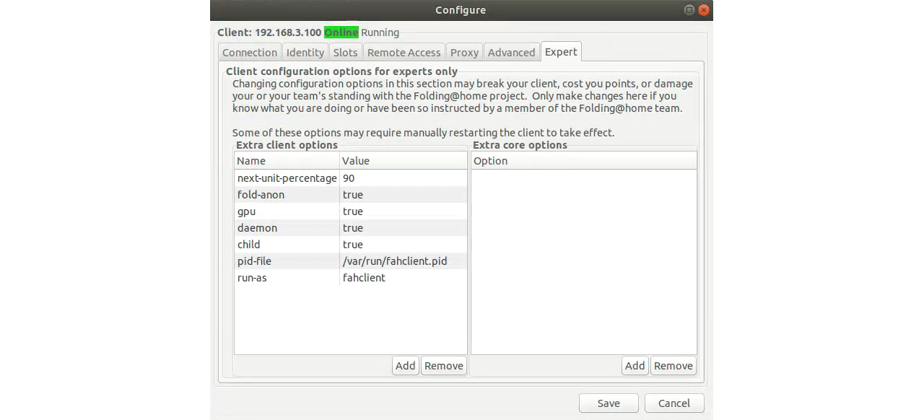Viewport: 924px width, 420px height.
Task: Open the Identity tab
Action: [x=305, y=52]
